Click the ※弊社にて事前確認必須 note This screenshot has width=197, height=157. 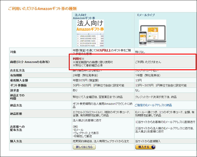click(x=88, y=65)
